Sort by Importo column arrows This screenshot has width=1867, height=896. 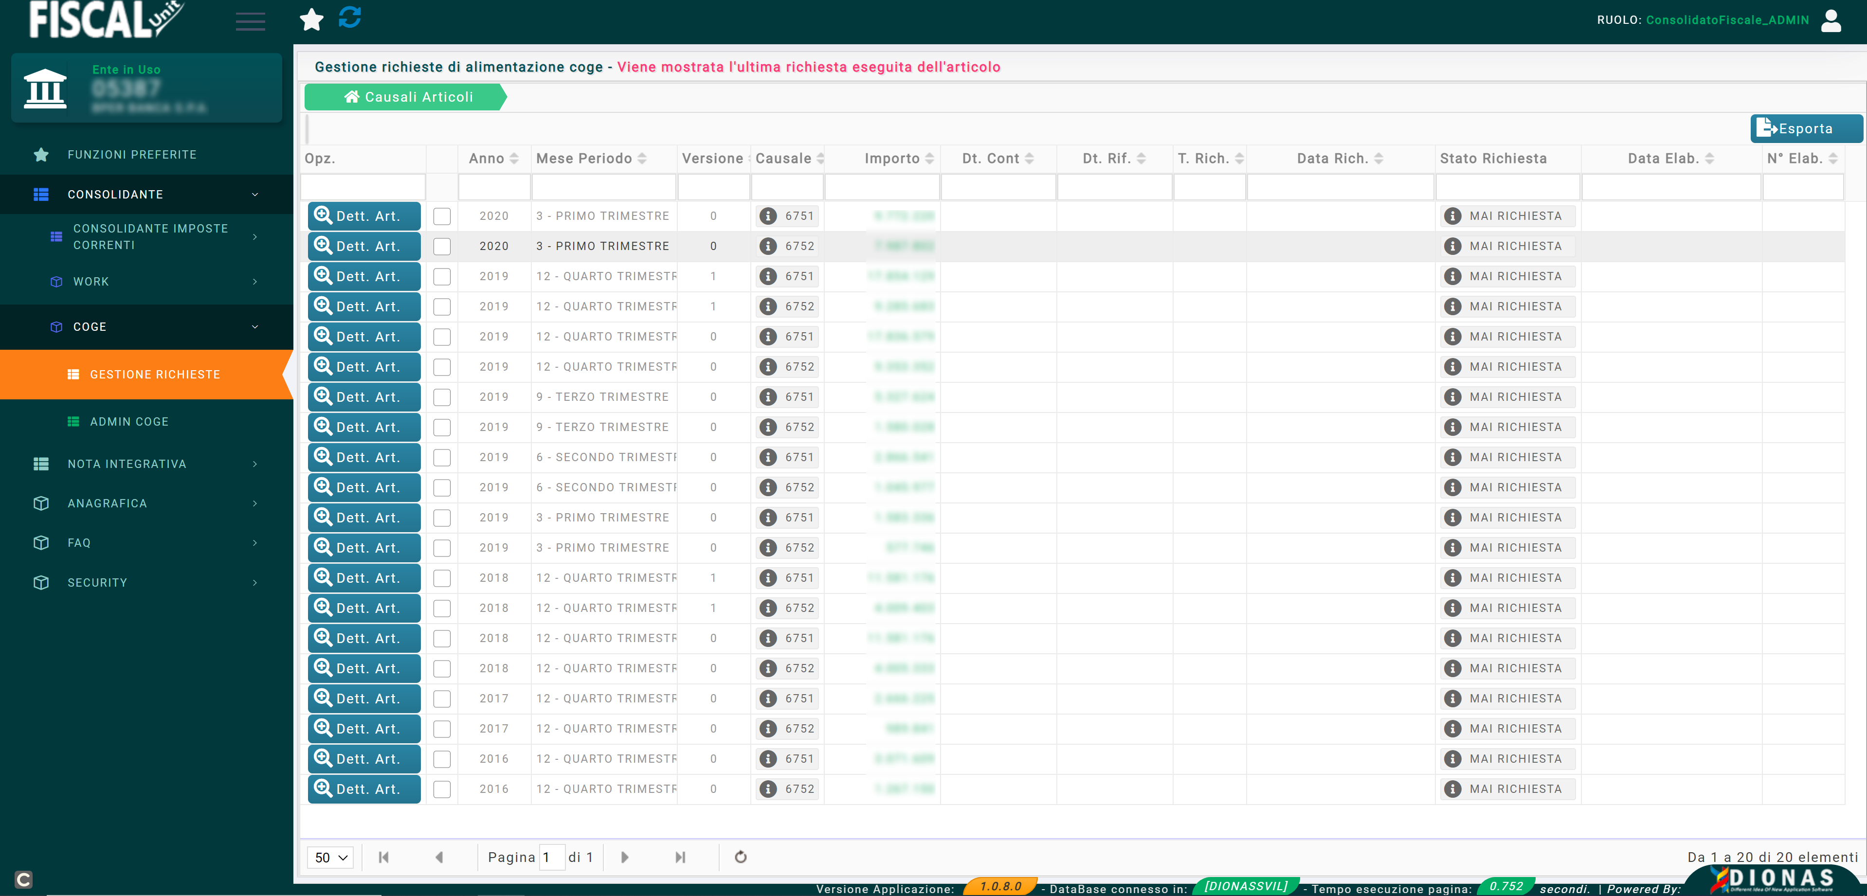click(930, 159)
